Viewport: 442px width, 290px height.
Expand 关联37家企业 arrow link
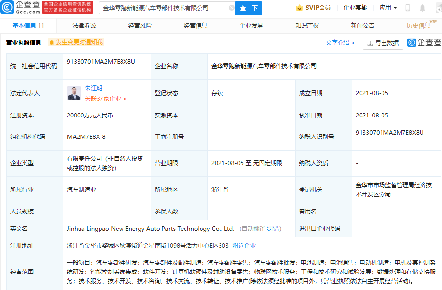(105, 99)
